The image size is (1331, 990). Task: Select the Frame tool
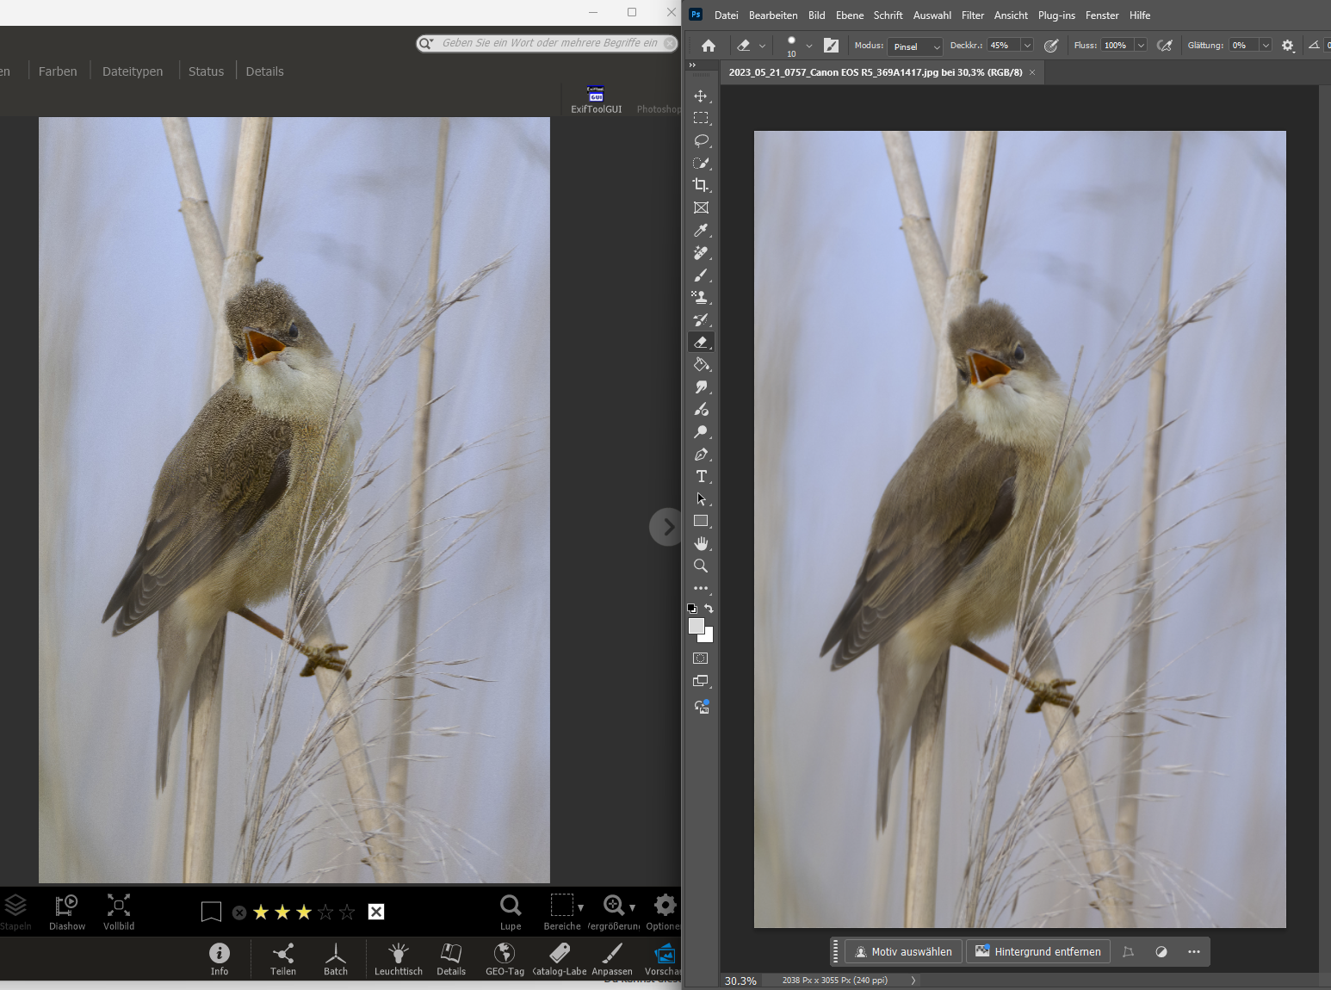tap(701, 207)
